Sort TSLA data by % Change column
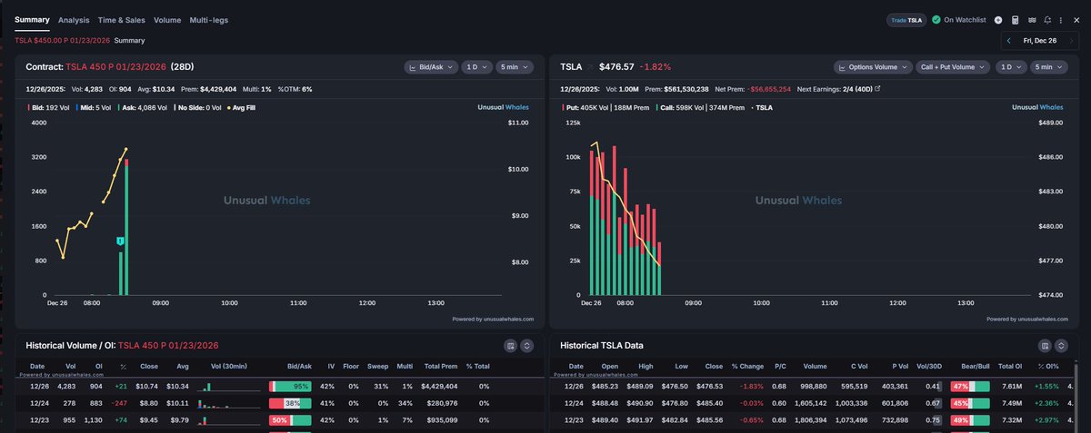The width and height of the screenshot is (1091, 433). [x=747, y=366]
